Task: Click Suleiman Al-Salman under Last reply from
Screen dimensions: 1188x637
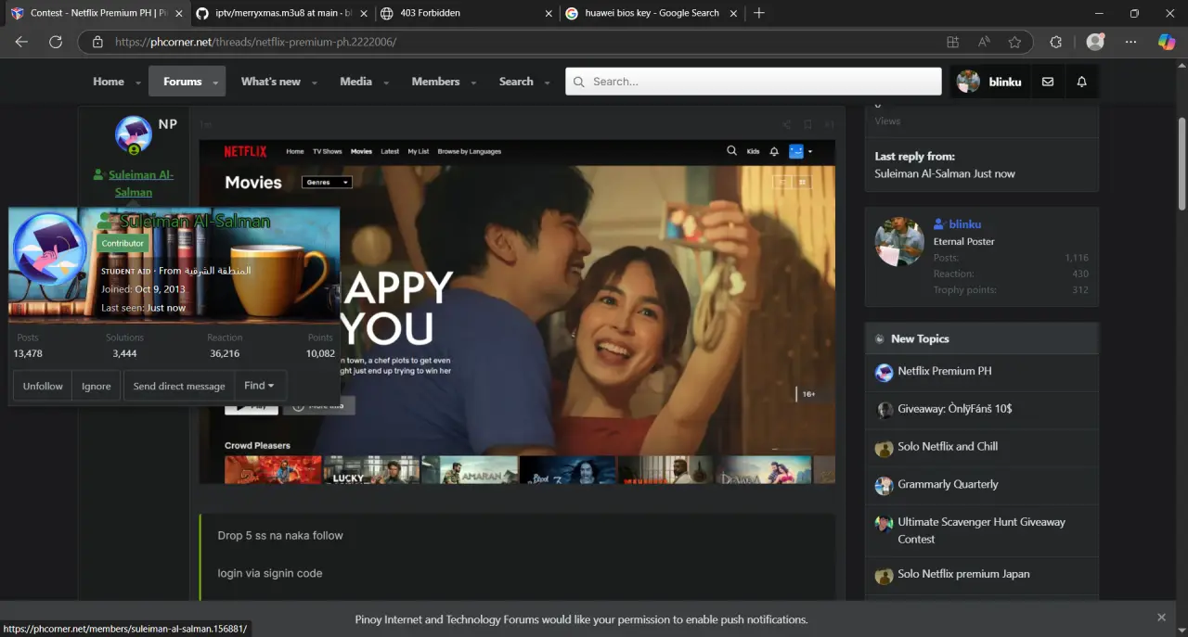Action: click(921, 173)
